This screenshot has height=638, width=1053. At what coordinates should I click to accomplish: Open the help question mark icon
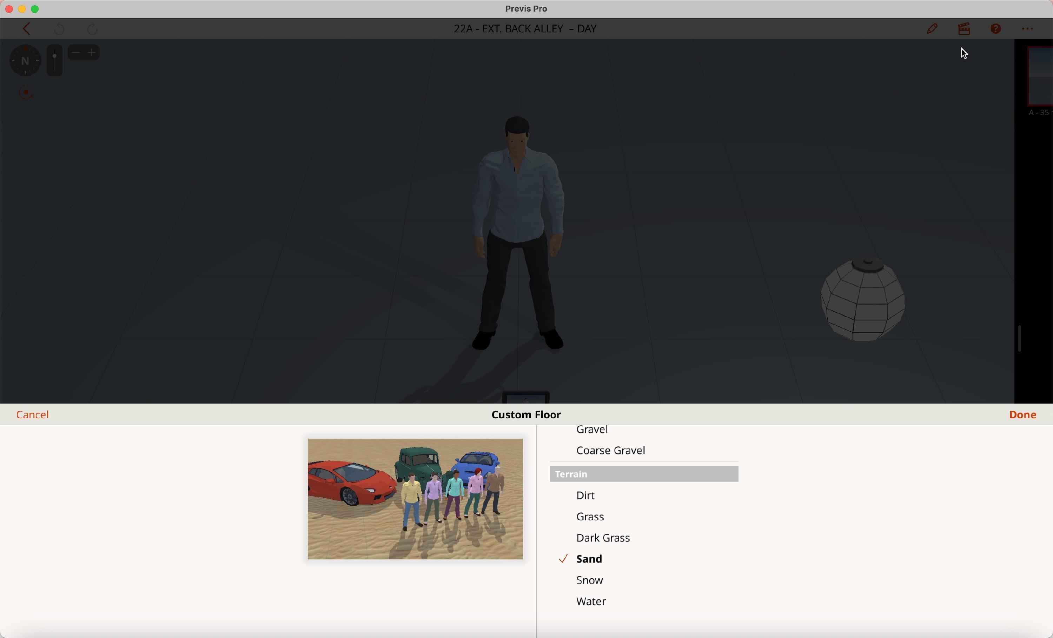[996, 29]
